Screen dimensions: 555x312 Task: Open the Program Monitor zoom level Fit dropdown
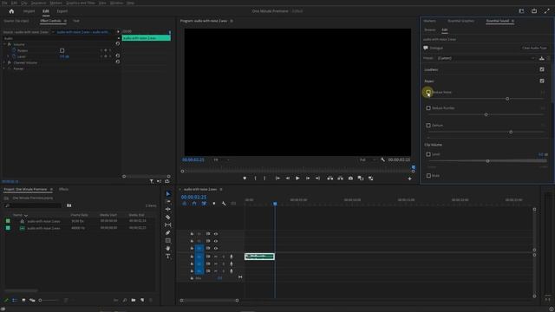pos(220,159)
